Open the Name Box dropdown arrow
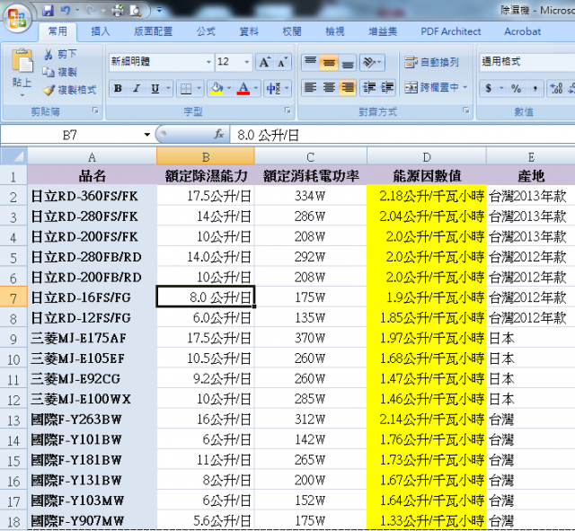This screenshot has height=531, width=575. pos(147,135)
